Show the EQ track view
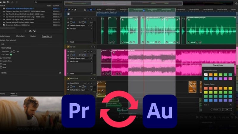This screenshot has height=134, width=238. click(75, 10)
